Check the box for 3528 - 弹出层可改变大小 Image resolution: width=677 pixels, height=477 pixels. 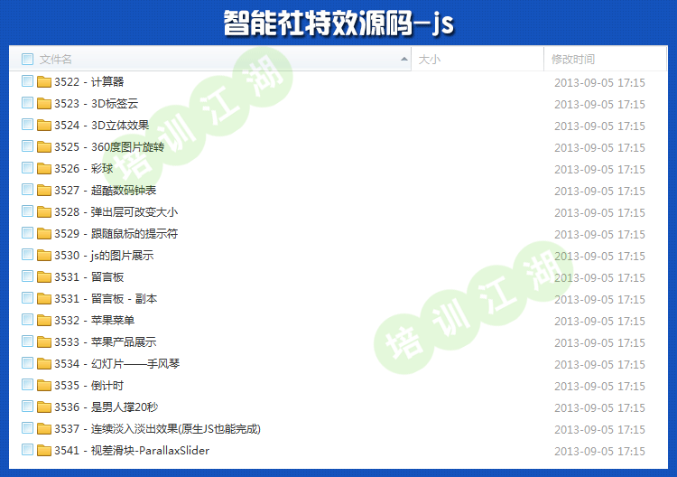(27, 210)
